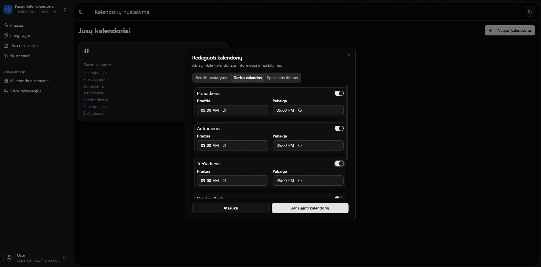The width and height of the screenshot is (541, 267).
Task: Open time picker clock for Pirmadienis start
Action: click(224, 110)
